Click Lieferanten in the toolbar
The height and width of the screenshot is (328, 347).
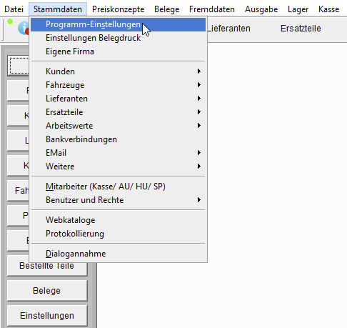pos(229,29)
